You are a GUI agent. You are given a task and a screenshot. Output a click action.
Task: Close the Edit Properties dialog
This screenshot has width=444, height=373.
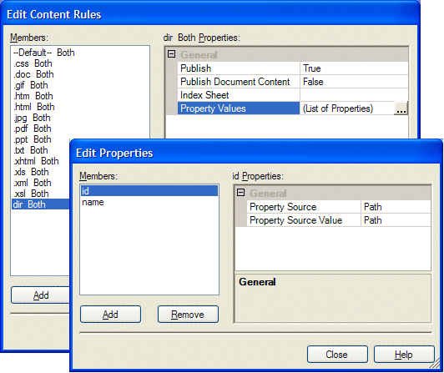337,354
